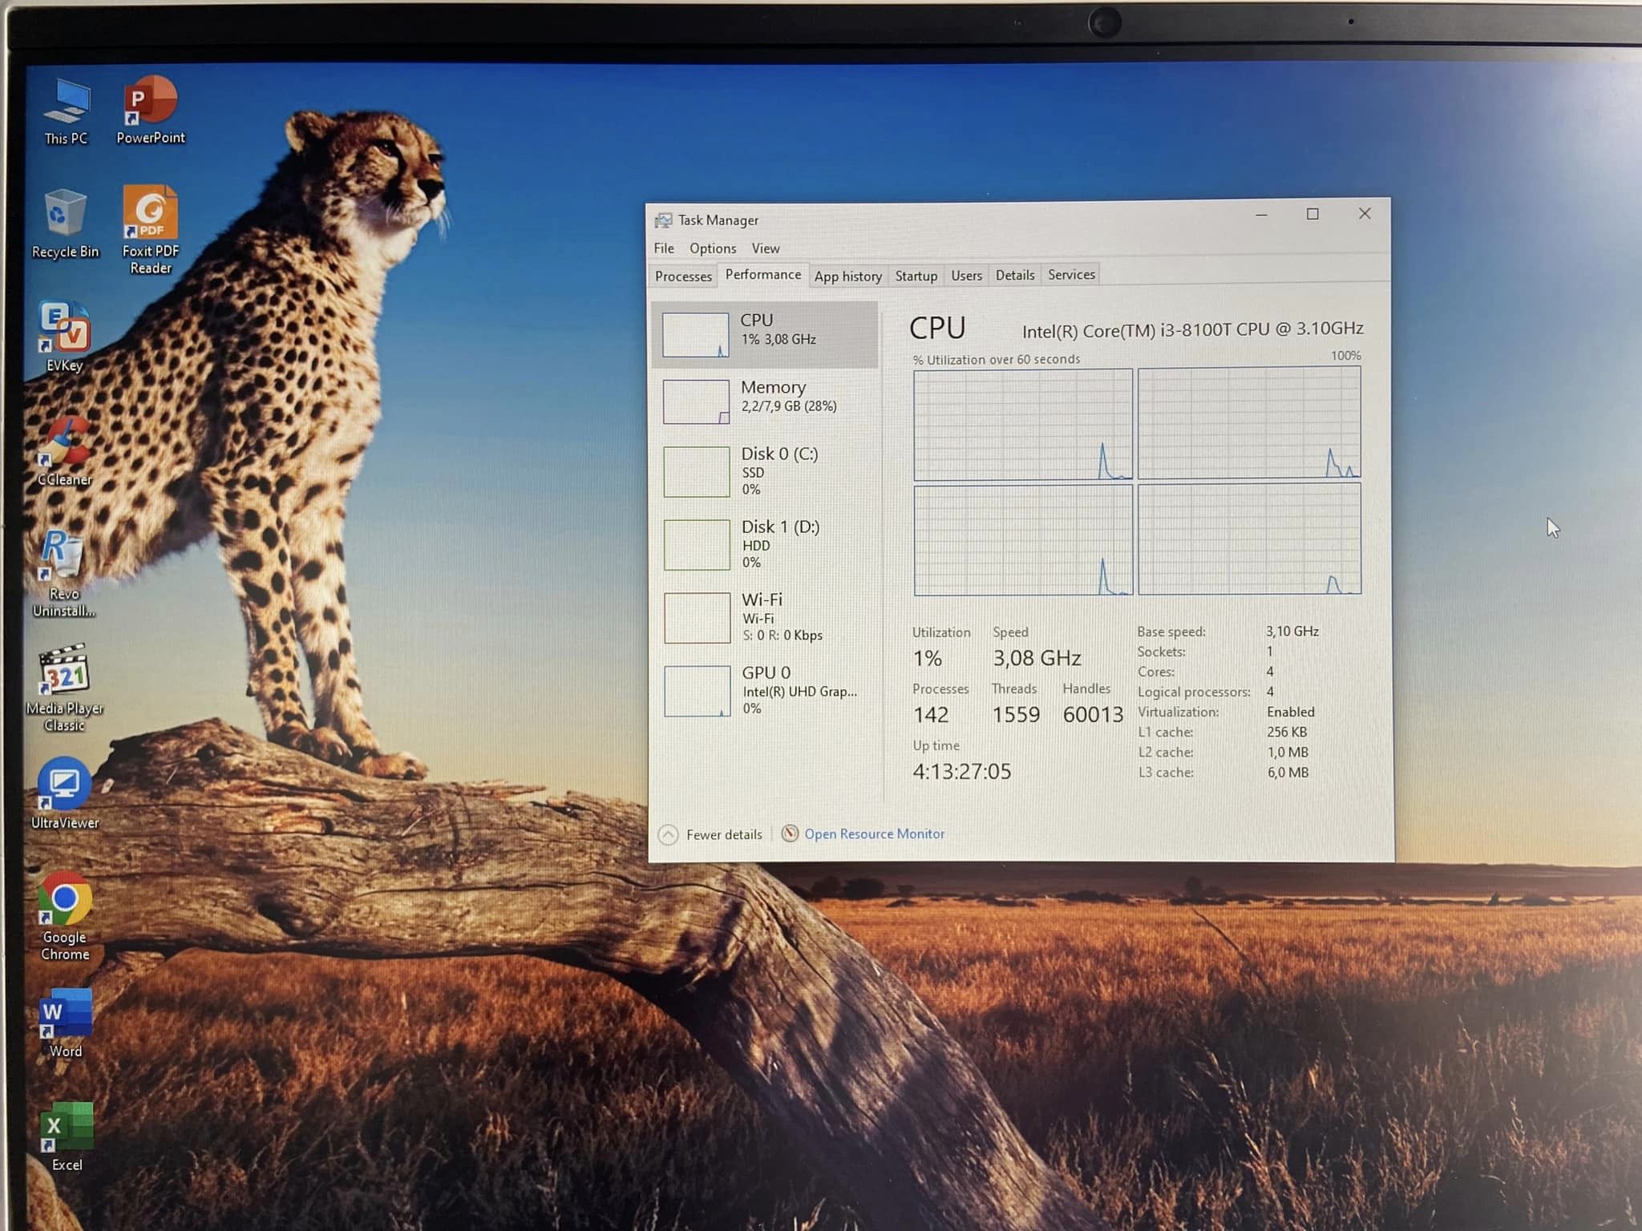
Task: Select CPU in the performance sidebar
Action: [x=766, y=334]
